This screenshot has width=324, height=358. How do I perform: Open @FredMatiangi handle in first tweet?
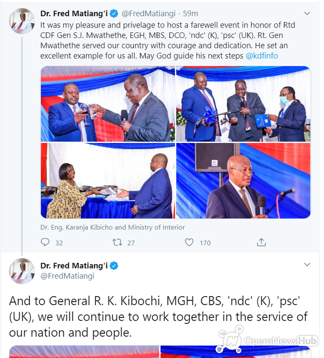click(148, 14)
